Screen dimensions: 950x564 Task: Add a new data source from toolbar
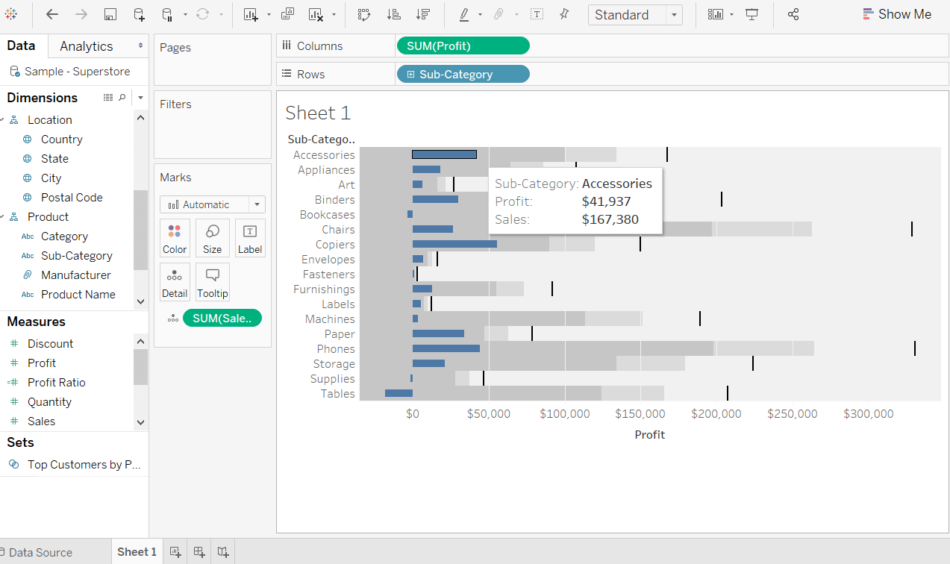[140, 14]
